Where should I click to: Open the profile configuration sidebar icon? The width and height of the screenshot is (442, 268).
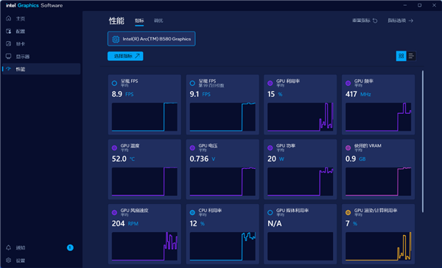(8, 31)
